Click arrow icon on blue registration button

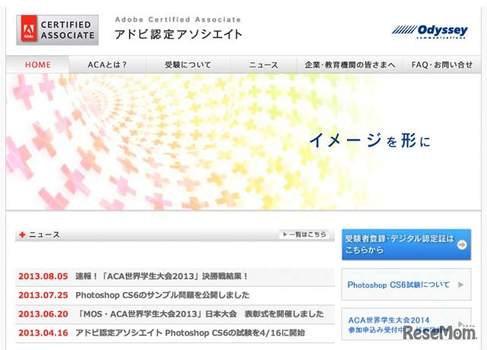(x=462, y=245)
